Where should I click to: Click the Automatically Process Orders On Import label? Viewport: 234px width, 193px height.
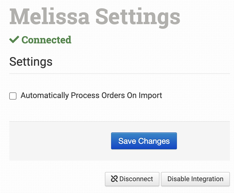point(91,95)
